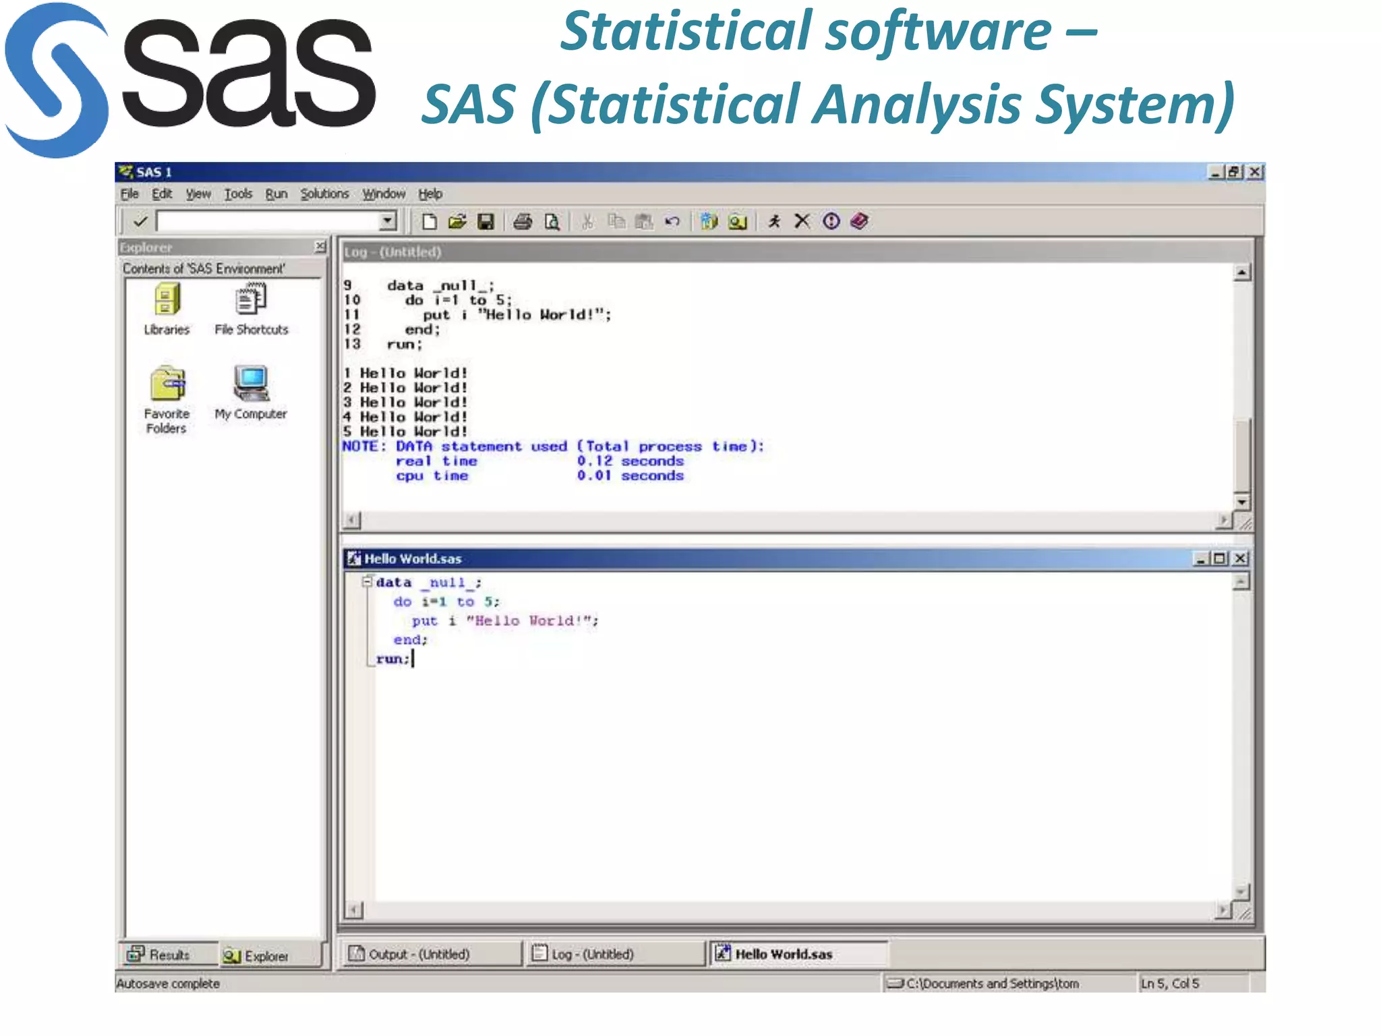Click the Print toolbar icon
The height and width of the screenshot is (1036, 1381).
523,221
